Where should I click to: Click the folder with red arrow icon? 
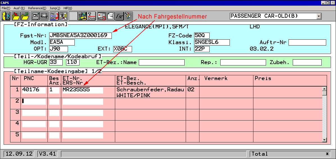[x=15, y=16]
